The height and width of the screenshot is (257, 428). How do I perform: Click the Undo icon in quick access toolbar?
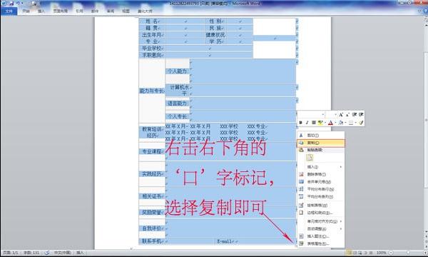[19, 4]
